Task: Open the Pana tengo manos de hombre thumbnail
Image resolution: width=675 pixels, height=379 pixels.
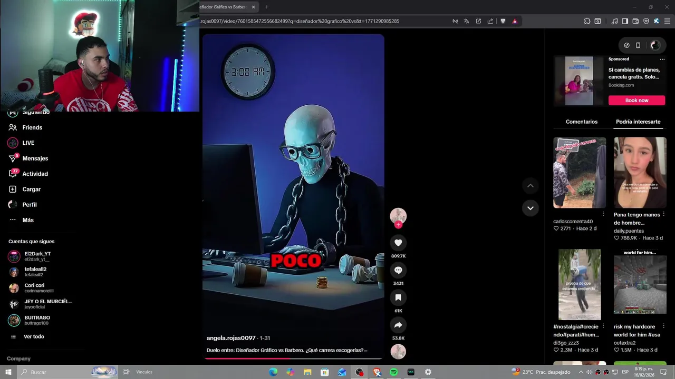Action: pyautogui.click(x=640, y=173)
